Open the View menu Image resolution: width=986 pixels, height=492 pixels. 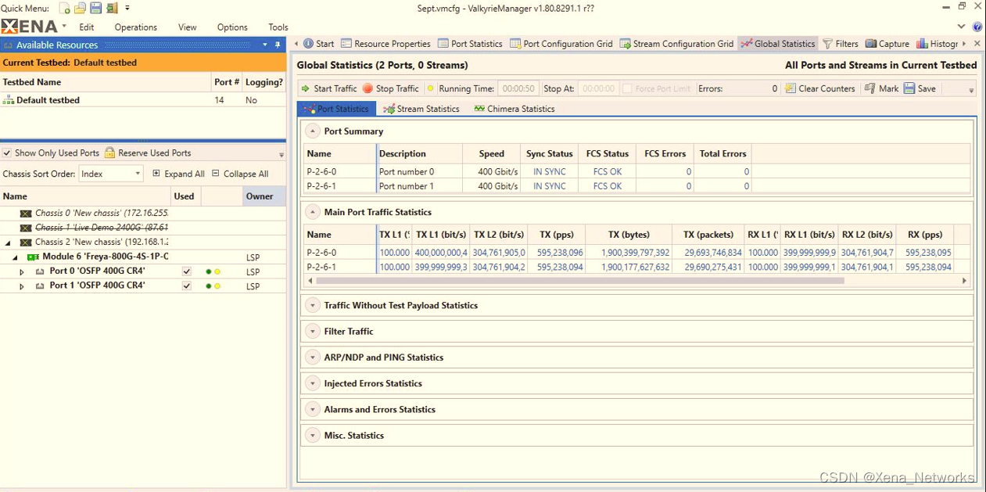[188, 27]
